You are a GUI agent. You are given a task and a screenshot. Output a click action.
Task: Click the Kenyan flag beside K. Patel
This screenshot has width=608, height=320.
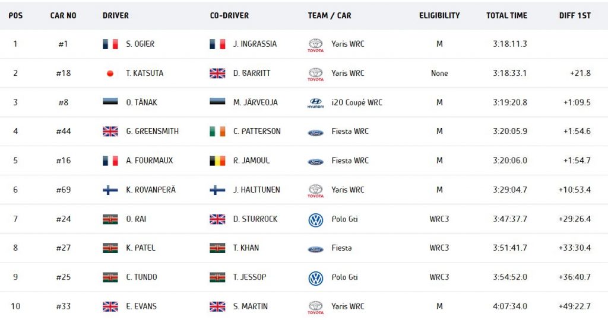coord(110,248)
